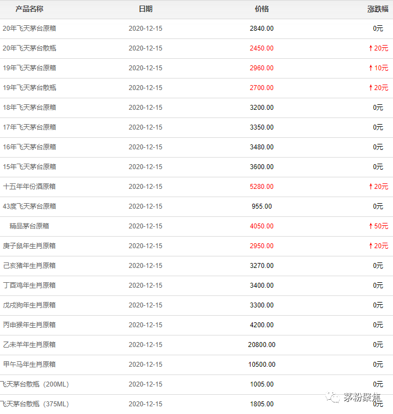Click the 价格 column header
393x414 pixels.
pyautogui.click(x=262, y=9)
